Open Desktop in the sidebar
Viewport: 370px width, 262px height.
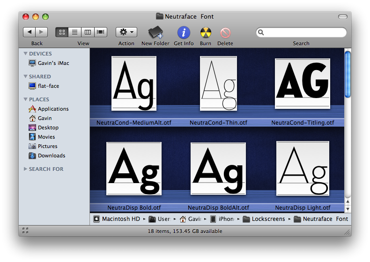click(44, 127)
